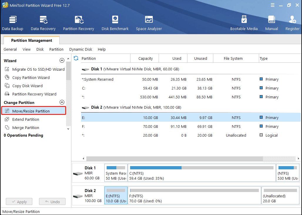Open the Data Backup tool
302x215 pixels.
(13, 23)
